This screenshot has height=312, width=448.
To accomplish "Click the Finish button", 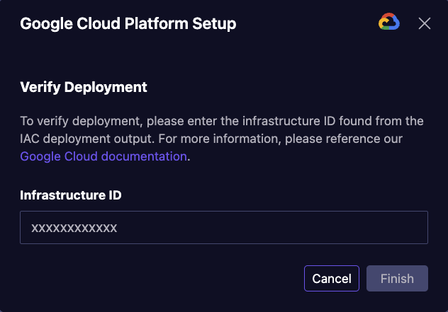I will pos(397,278).
